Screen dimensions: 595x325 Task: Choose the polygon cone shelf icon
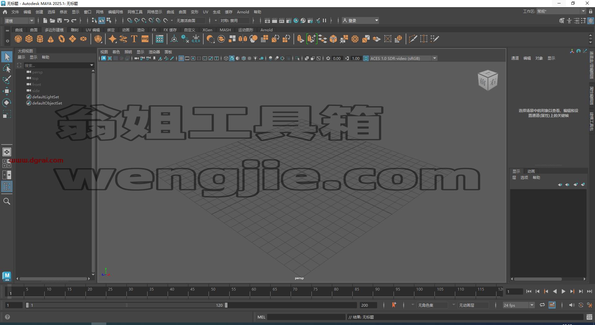point(51,39)
